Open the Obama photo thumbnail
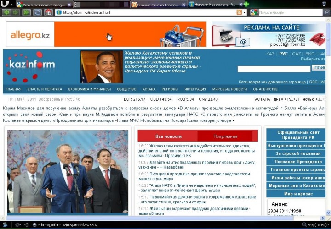Screen dimensions: 331x229 [x=102, y=67]
